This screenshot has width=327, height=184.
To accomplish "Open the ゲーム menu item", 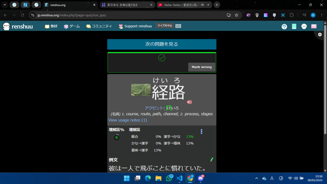I will pyautogui.click(x=72, y=26).
